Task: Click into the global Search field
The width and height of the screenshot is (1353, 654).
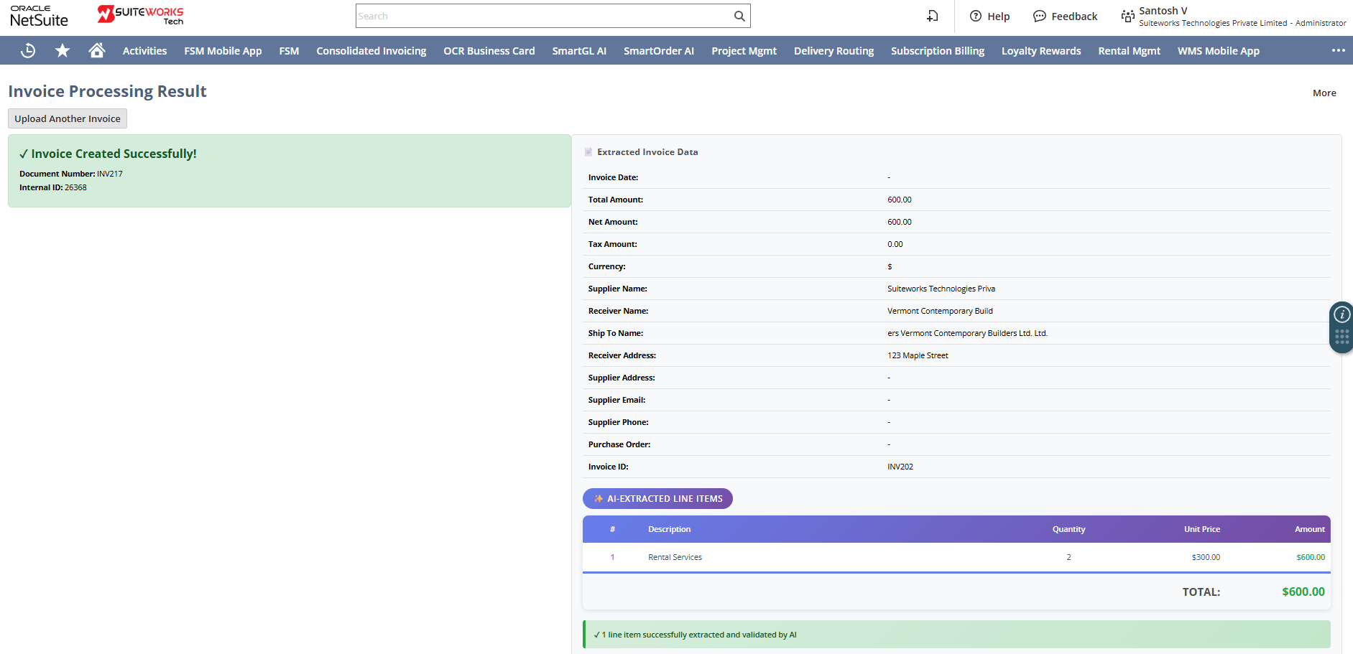Action: (543, 17)
